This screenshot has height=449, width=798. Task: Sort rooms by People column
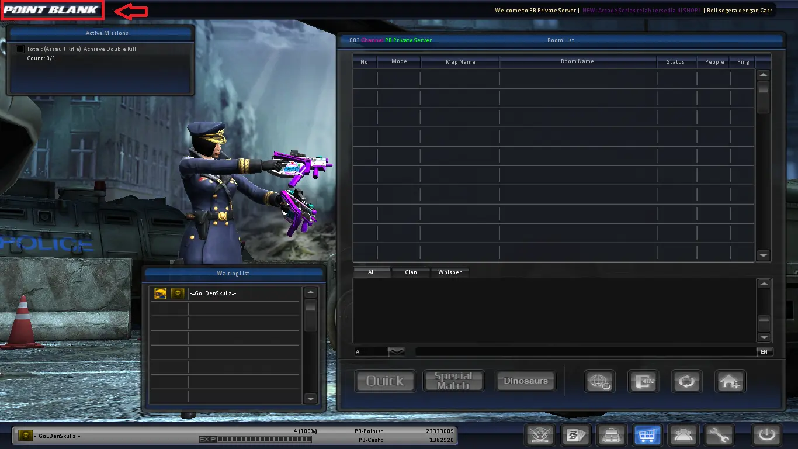[714, 61]
